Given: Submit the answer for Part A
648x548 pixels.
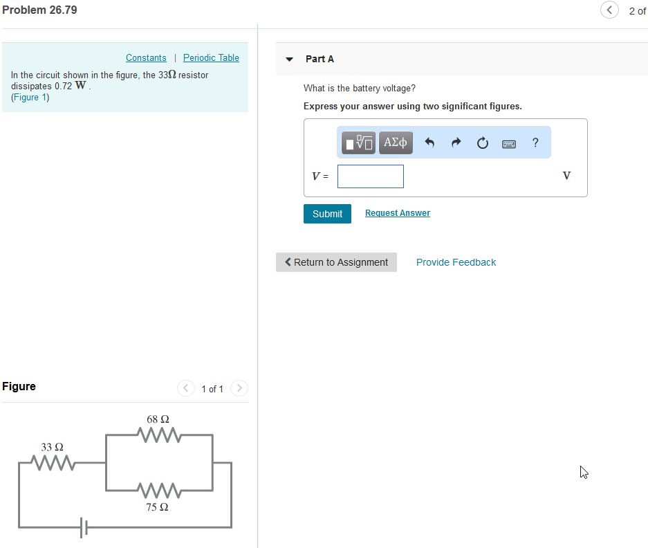Looking at the screenshot, I should click(326, 214).
